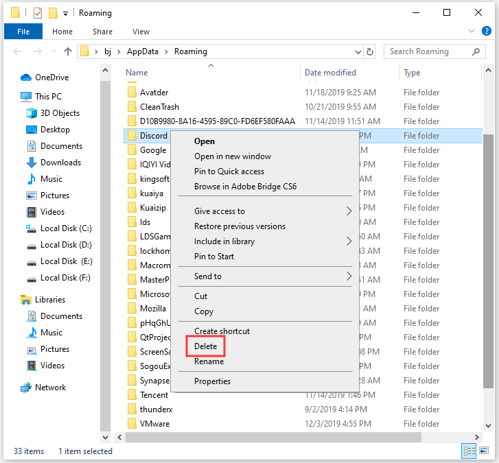This screenshot has width=499, height=463.
Task: Go forward with the Forward arrow
Action: click(38, 51)
